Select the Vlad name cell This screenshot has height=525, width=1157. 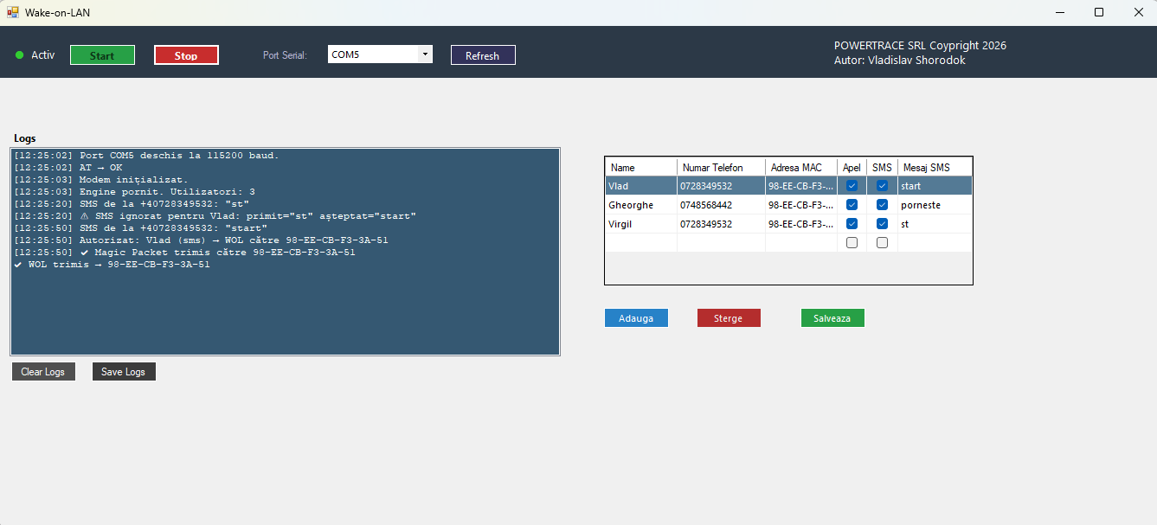click(641, 186)
